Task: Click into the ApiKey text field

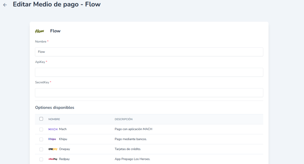Action: click(x=149, y=72)
